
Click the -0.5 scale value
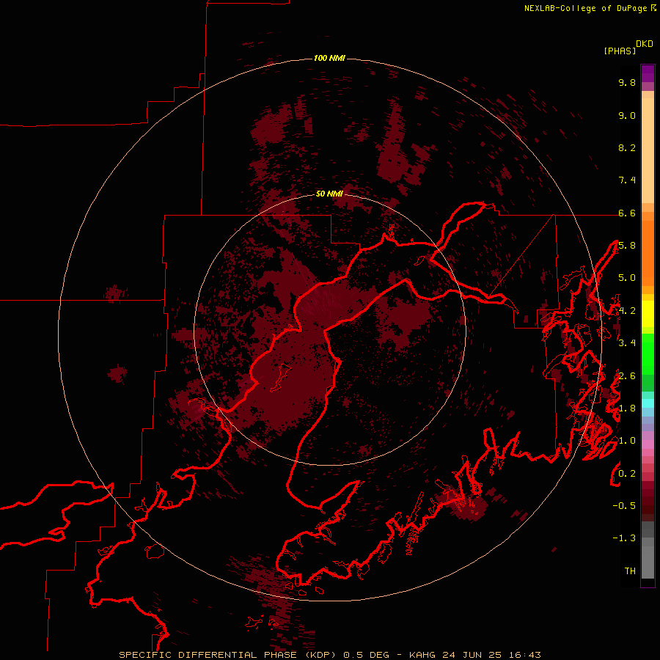pos(624,506)
